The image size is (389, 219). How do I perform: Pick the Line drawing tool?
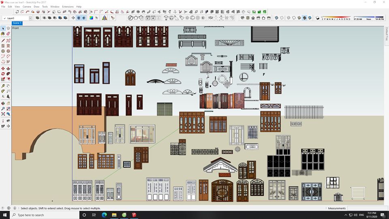point(3,41)
